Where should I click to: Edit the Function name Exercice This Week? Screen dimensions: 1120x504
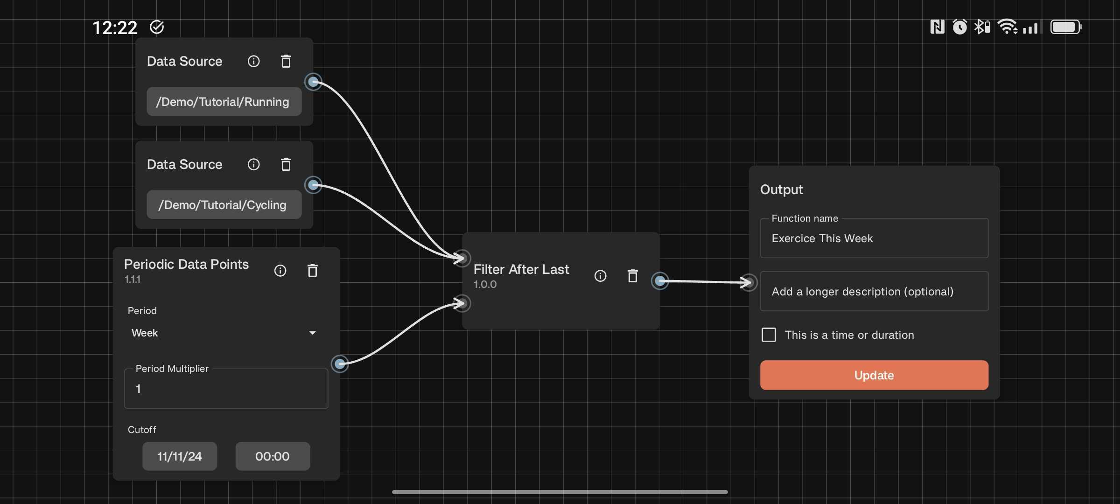point(873,238)
